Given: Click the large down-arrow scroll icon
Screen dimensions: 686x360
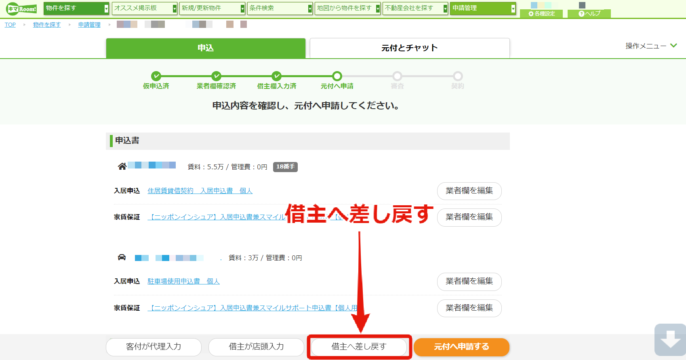Looking at the screenshot, I should coord(670,340).
